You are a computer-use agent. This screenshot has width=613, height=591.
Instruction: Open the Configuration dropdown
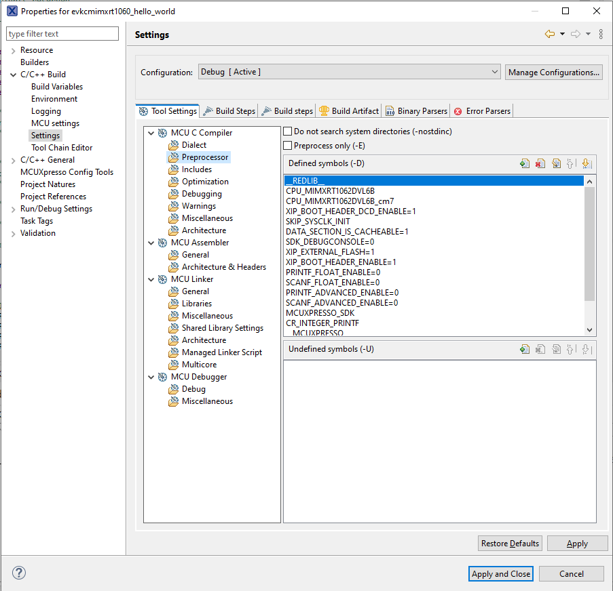point(349,72)
